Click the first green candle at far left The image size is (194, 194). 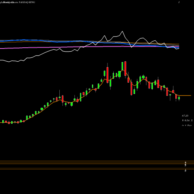(3, 121)
